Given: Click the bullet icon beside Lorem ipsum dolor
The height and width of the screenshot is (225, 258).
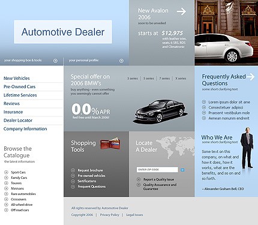Looking at the screenshot, I should [204, 102].
